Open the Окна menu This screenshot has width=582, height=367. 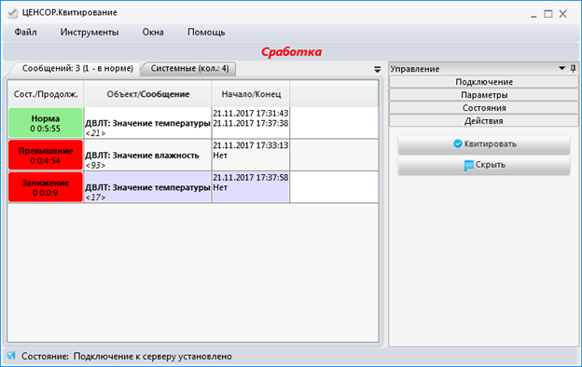click(x=153, y=33)
